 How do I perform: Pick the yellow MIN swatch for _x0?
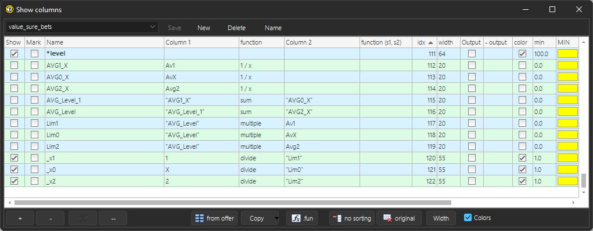(x=567, y=170)
